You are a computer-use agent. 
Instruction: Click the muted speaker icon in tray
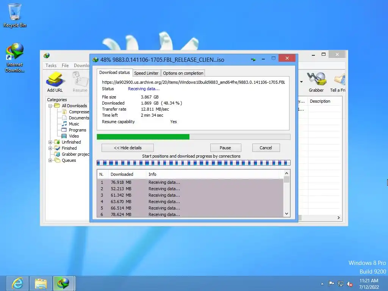tap(350, 284)
